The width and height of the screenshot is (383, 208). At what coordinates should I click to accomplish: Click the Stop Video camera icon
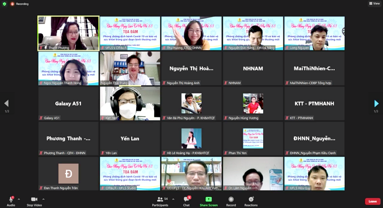point(34,199)
